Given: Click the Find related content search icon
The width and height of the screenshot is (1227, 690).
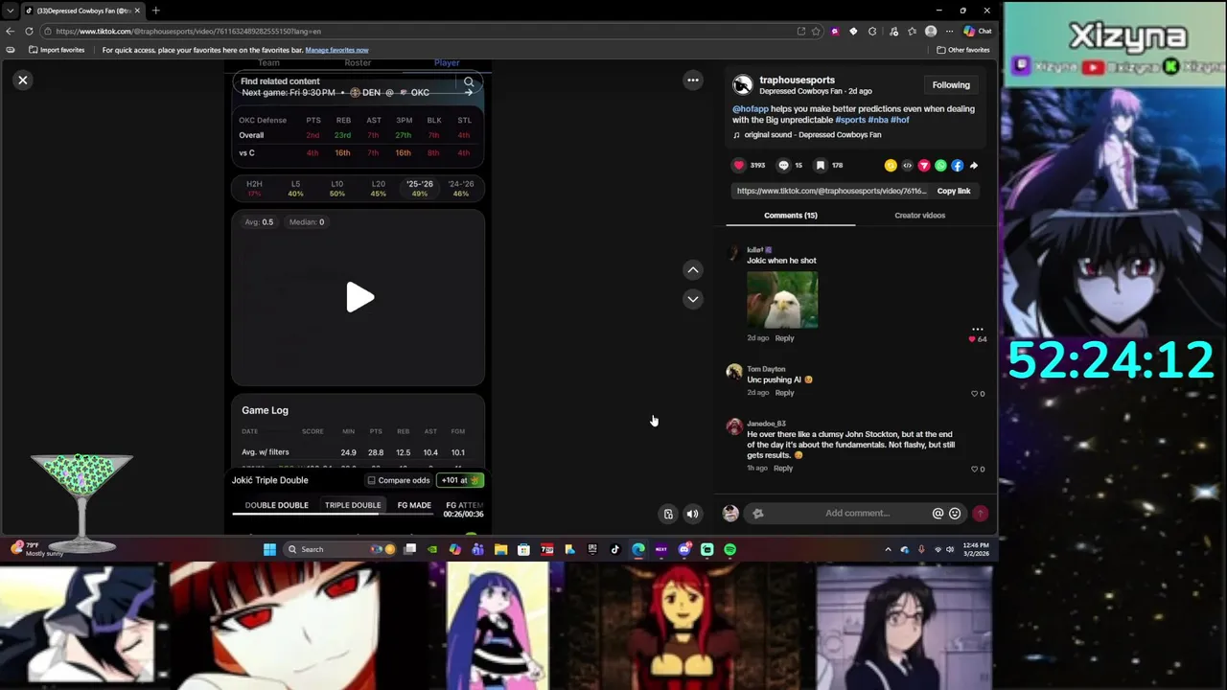Looking at the screenshot, I should (x=469, y=82).
